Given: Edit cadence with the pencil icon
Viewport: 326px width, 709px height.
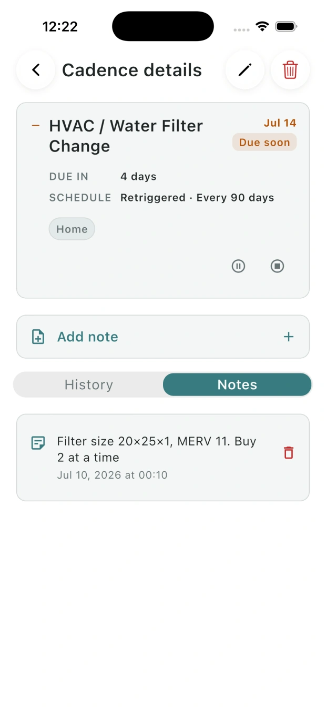Looking at the screenshot, I should click(245, 70).
